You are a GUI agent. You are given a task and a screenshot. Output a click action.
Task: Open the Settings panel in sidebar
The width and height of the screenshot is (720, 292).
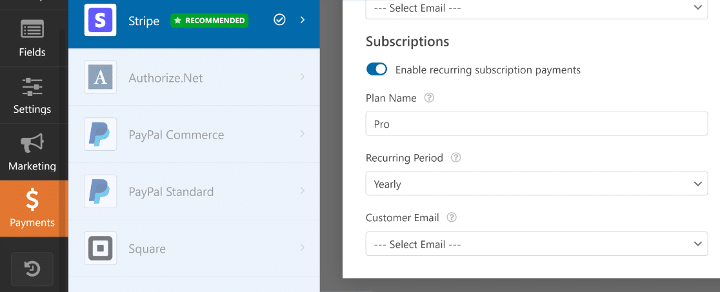pyautogui.click(x=32, y=95)
